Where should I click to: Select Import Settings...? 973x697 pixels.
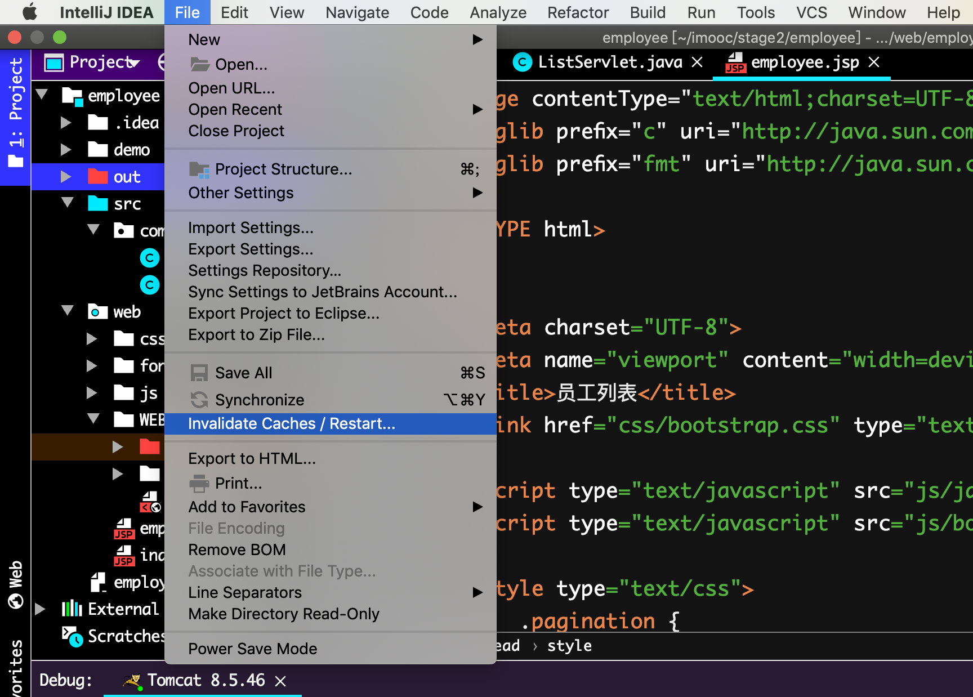point(331,227)
